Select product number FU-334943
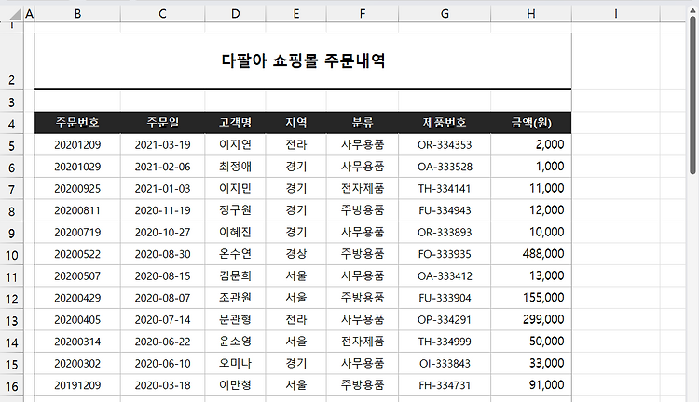 tap(445, 210)
